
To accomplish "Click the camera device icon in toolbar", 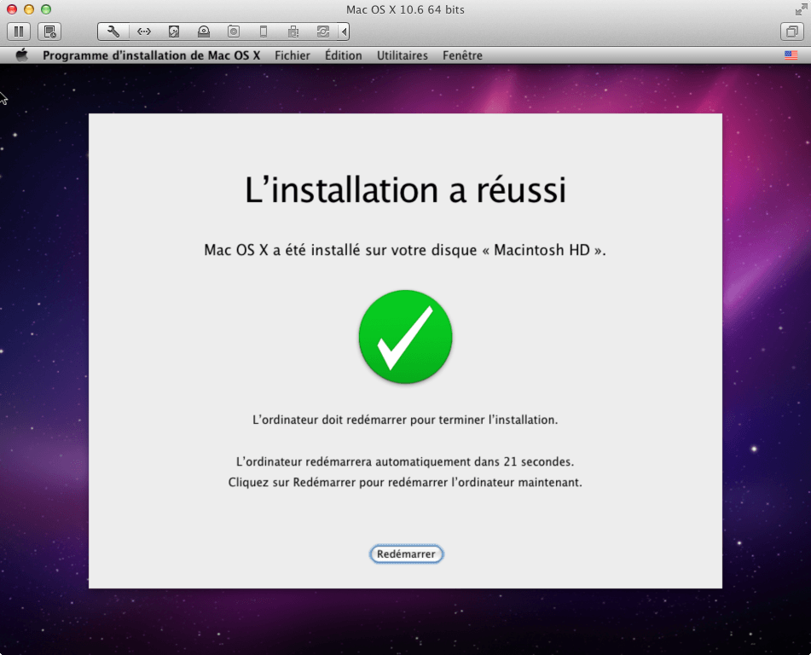I will (x=234, y=32).
